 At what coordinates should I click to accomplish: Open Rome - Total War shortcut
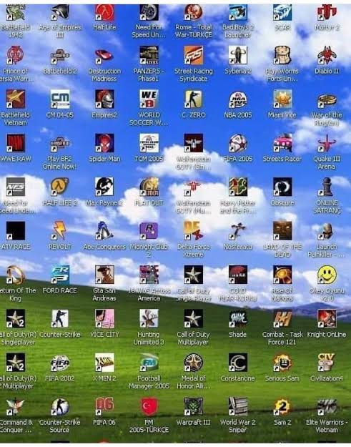click(x=194, y=13)
